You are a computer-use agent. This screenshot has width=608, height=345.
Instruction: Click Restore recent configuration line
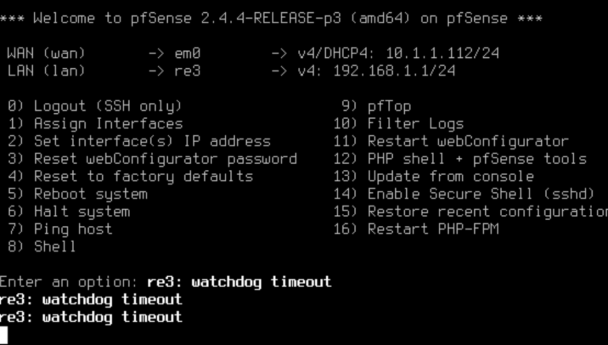[471, 212]
